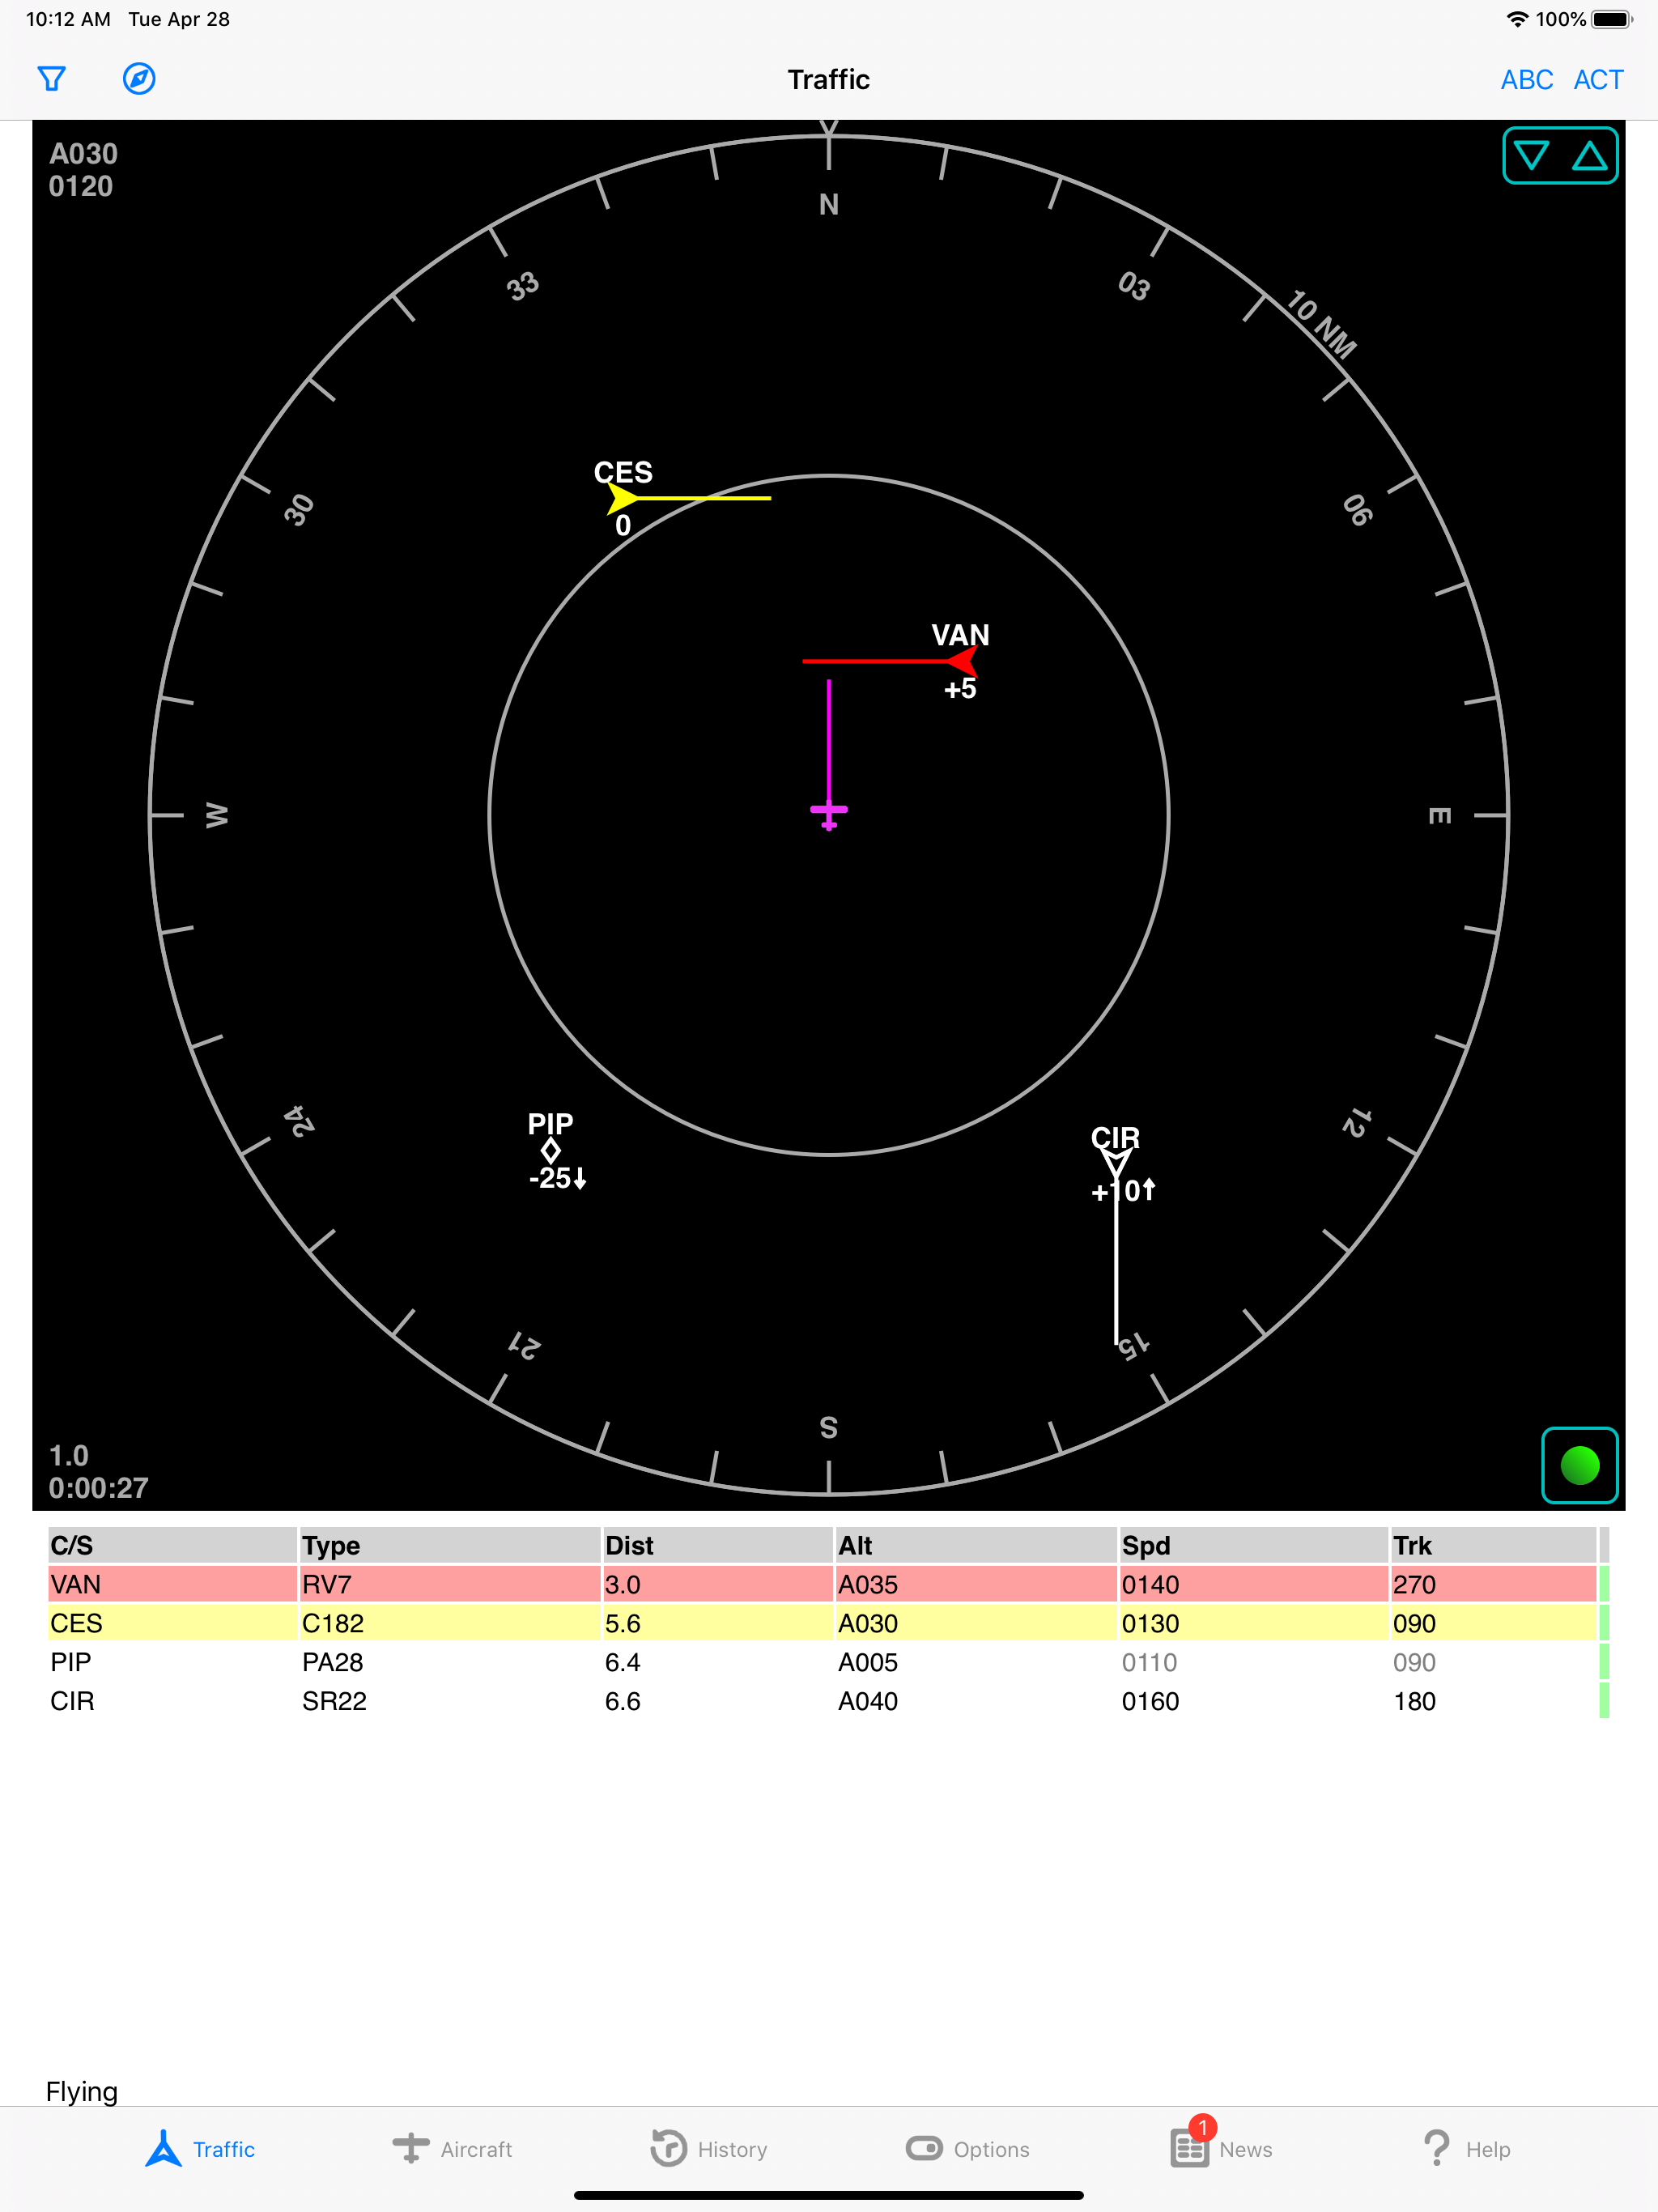Image resolution: width=1658 pixels, height=2212 pixels.
Task: Tap the compass orientation icon
Action: 139,79
